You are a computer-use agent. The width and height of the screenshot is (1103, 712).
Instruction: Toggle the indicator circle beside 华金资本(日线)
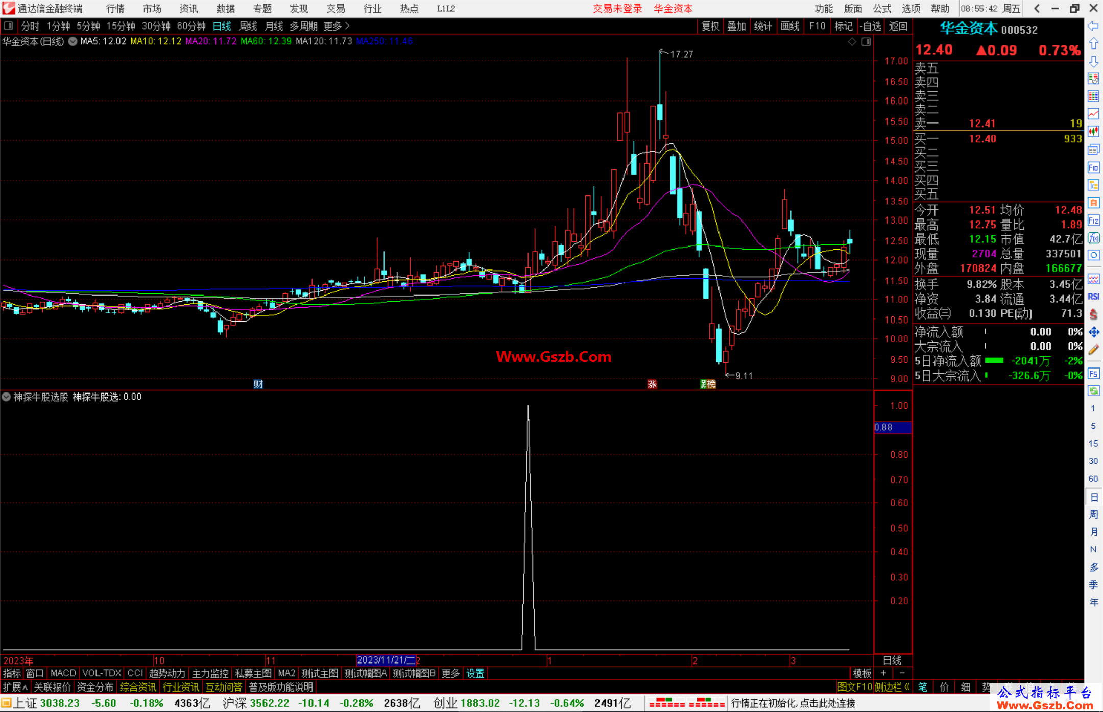point(73,42)
